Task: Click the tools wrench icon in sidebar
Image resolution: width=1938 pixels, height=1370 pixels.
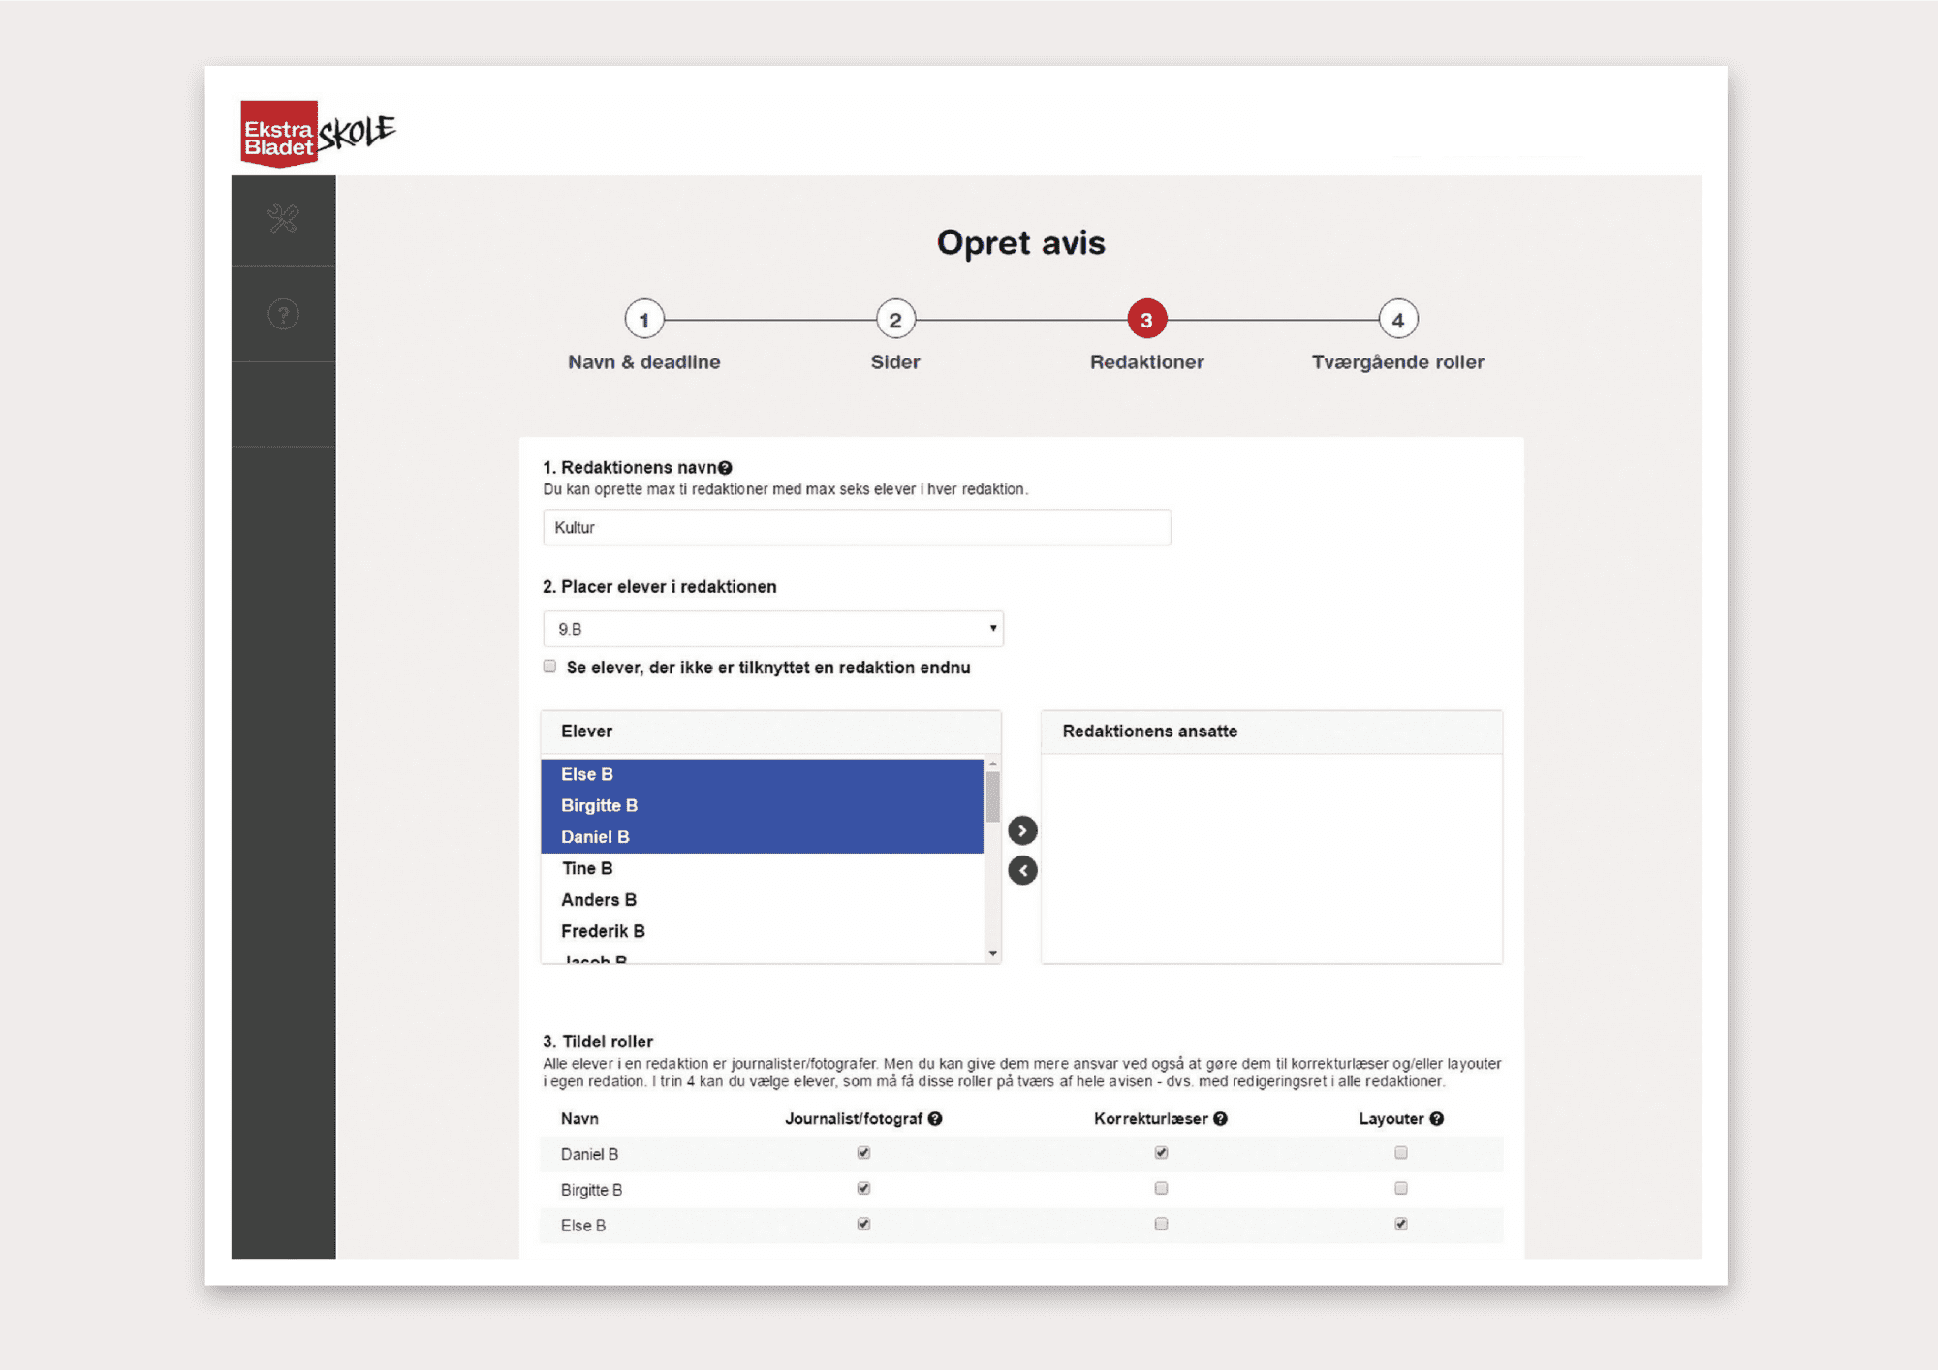Action: point(283,219)
